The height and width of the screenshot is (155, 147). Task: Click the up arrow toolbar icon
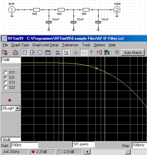(91, 52)
